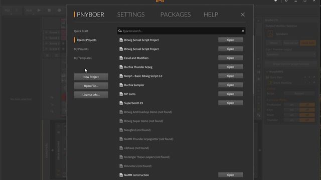Viewport: 321px width, 180px height.
Task: Click the vibhaus file icon
Action: 121,148
